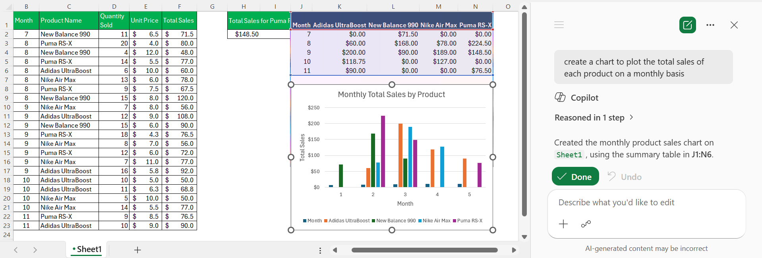
Task: Select the Total Sales header cell in column F
Action: pos(179,20)
